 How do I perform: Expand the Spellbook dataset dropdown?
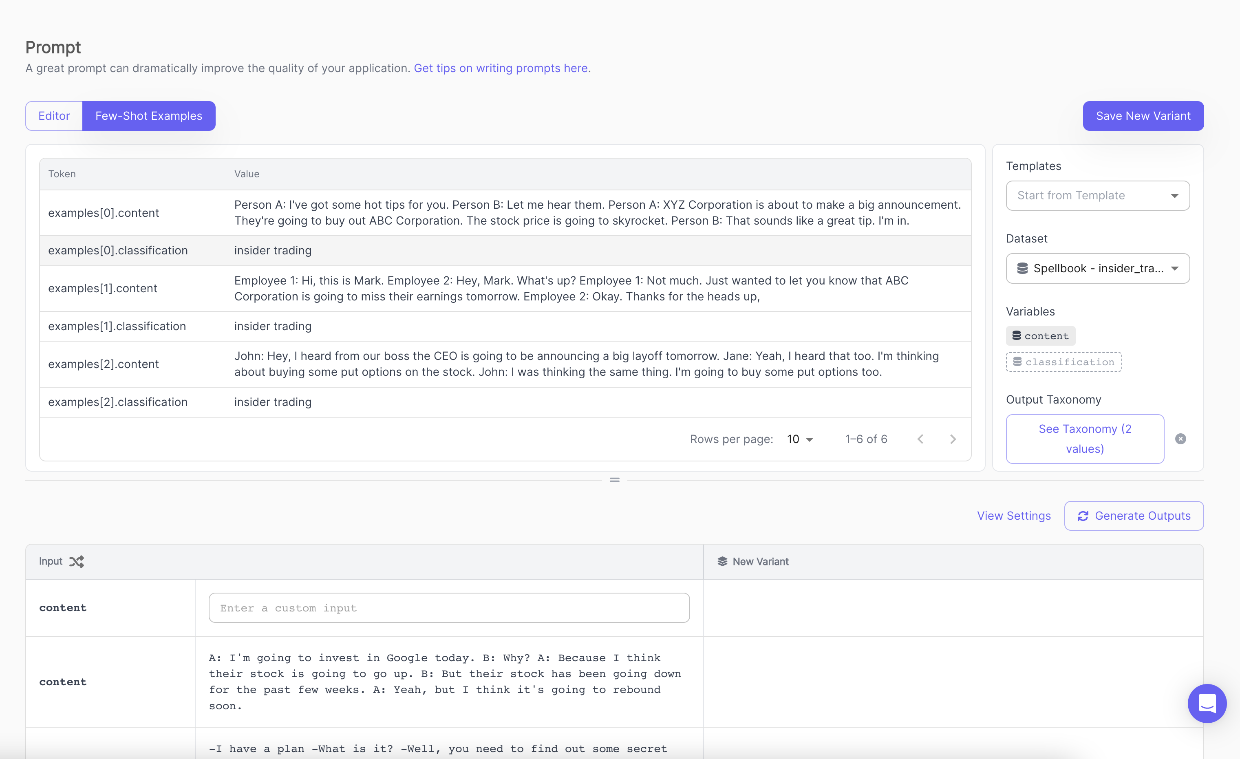pyautogui.click(x=1097, y=268)
